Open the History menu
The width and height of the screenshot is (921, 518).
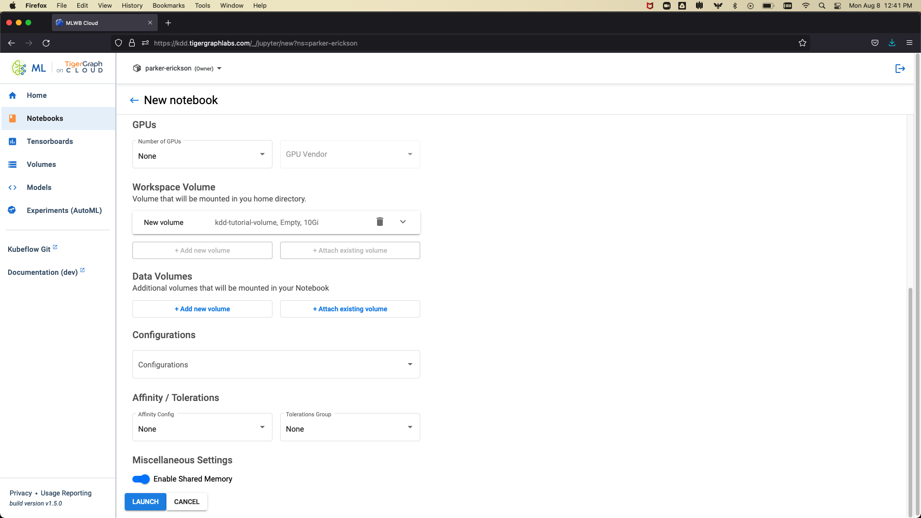132,6
